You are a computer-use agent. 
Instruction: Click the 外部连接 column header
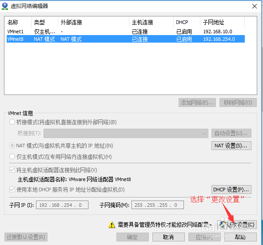point(93,22)
